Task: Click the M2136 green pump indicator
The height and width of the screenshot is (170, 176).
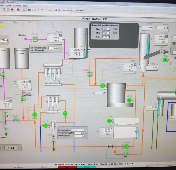Action: click(x=46, y=125)
